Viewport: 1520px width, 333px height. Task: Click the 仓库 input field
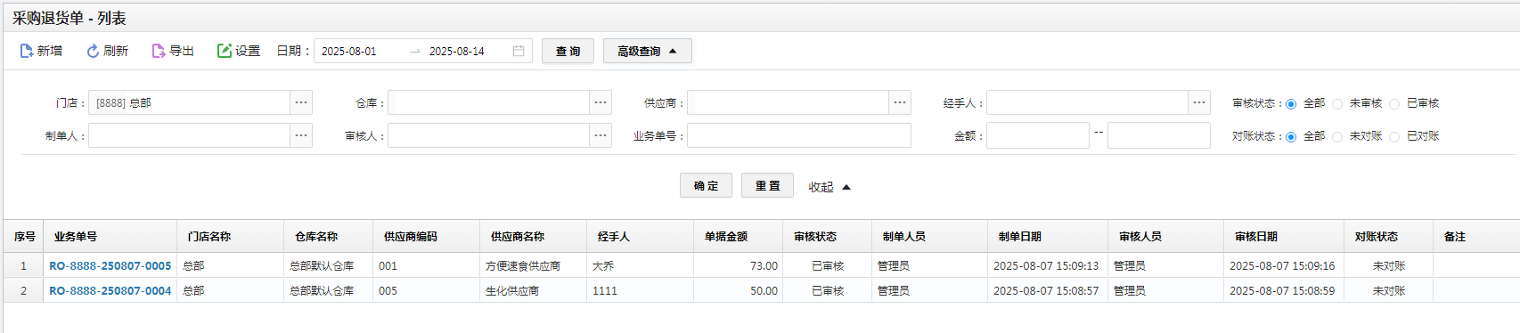coord(488,102)
